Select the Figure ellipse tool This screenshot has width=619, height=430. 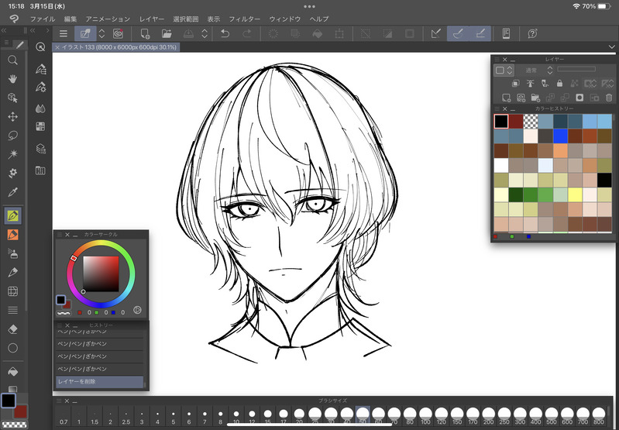coord(12,348)
